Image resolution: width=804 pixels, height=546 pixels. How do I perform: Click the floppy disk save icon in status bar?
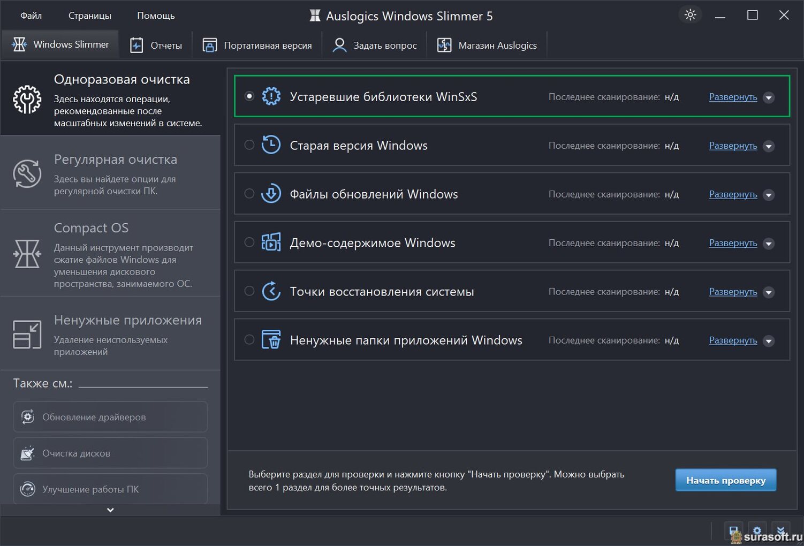[x=733, y=530]
